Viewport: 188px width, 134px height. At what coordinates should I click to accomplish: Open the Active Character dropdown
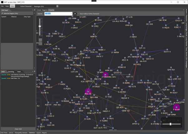click(57, 6)
